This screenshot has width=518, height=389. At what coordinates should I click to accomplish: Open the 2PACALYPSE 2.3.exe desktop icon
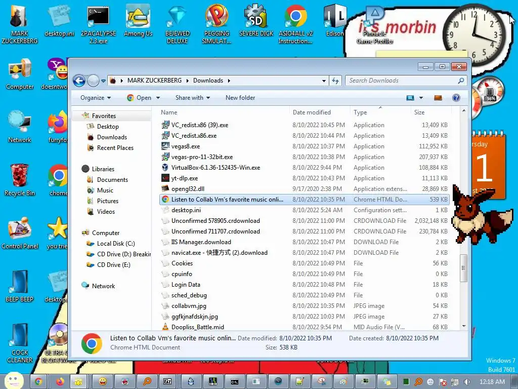[x=98, y=23]
